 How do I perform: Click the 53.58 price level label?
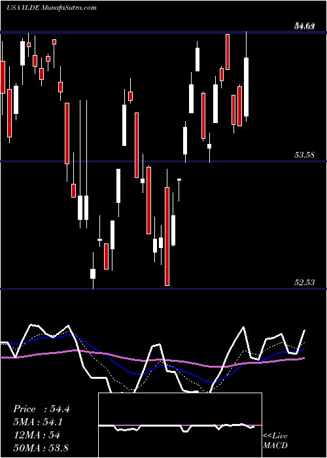point(304,155)
